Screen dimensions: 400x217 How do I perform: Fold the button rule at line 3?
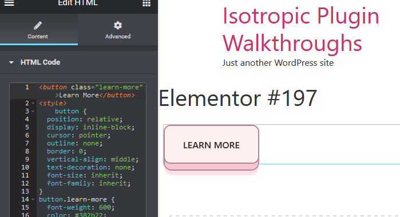pos(33,111)
